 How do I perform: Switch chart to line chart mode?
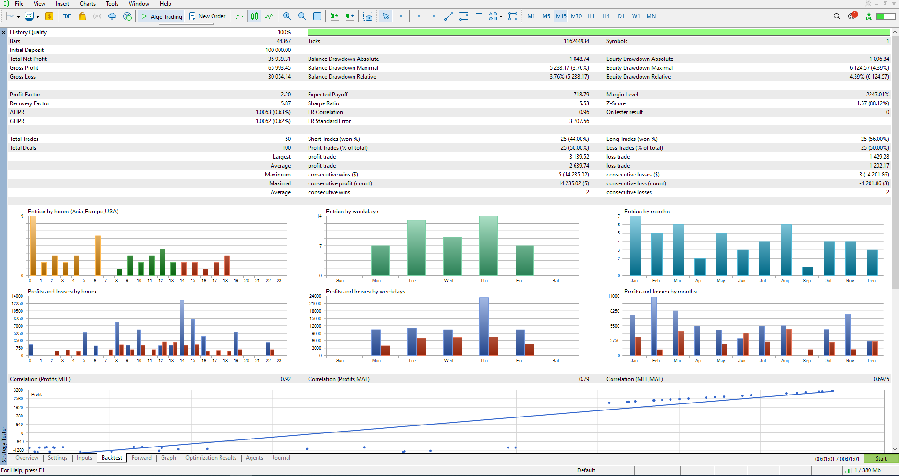point(269,16)
